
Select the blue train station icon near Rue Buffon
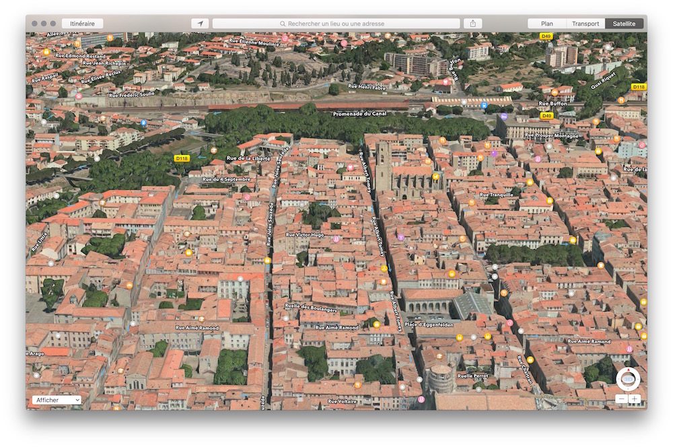pyautogui.click(x=484, y=105)
